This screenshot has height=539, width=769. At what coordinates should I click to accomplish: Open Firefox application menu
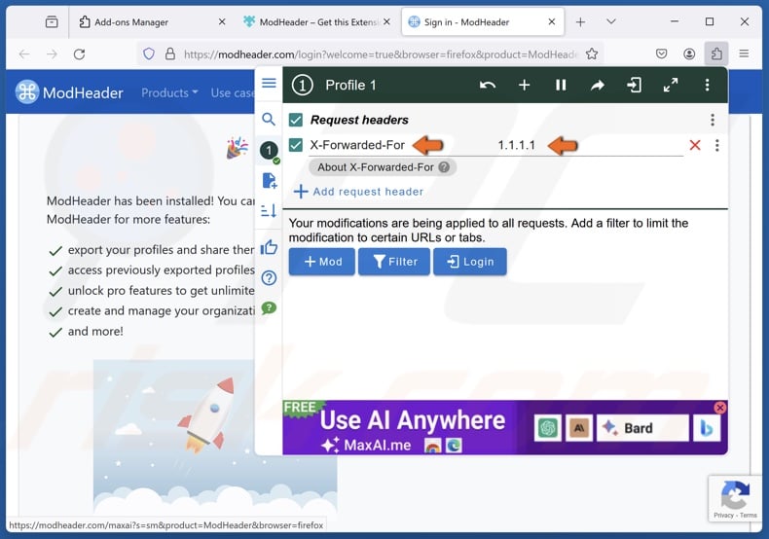[744, 54]
